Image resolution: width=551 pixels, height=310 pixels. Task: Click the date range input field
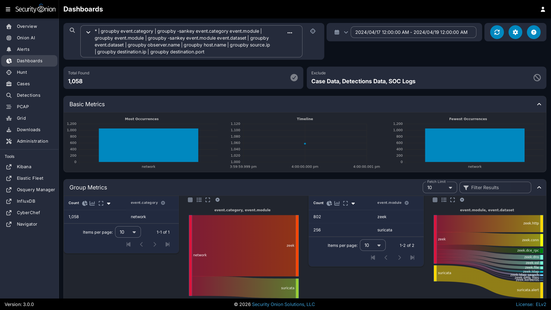click(x=413, y=32)
